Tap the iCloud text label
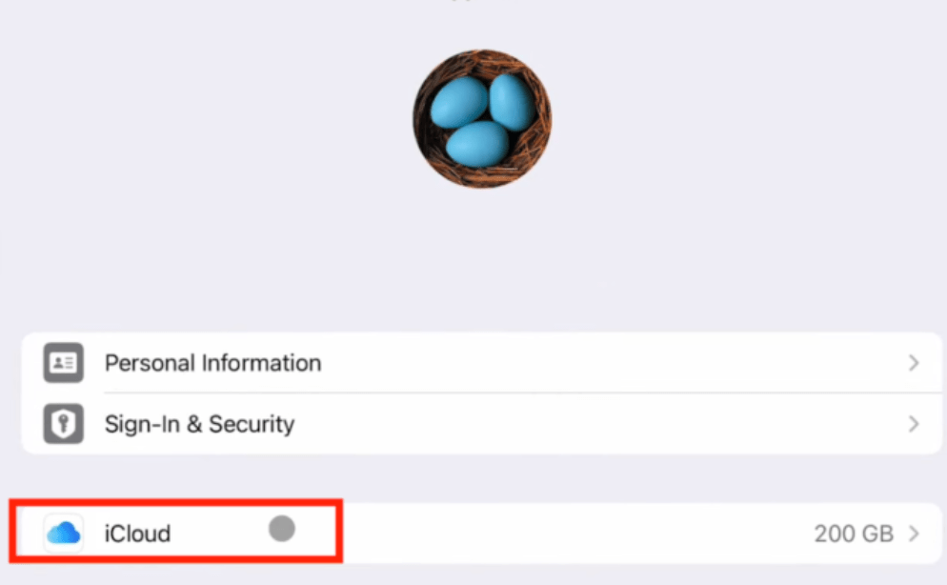 click(x=138, y=534)
